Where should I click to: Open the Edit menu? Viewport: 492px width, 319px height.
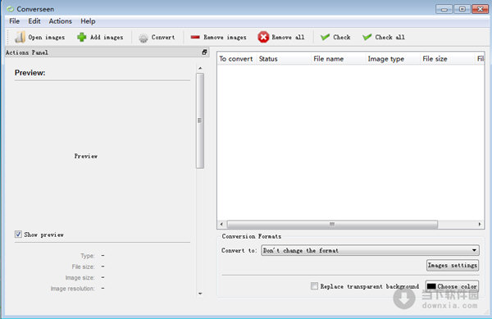(34, 21)
